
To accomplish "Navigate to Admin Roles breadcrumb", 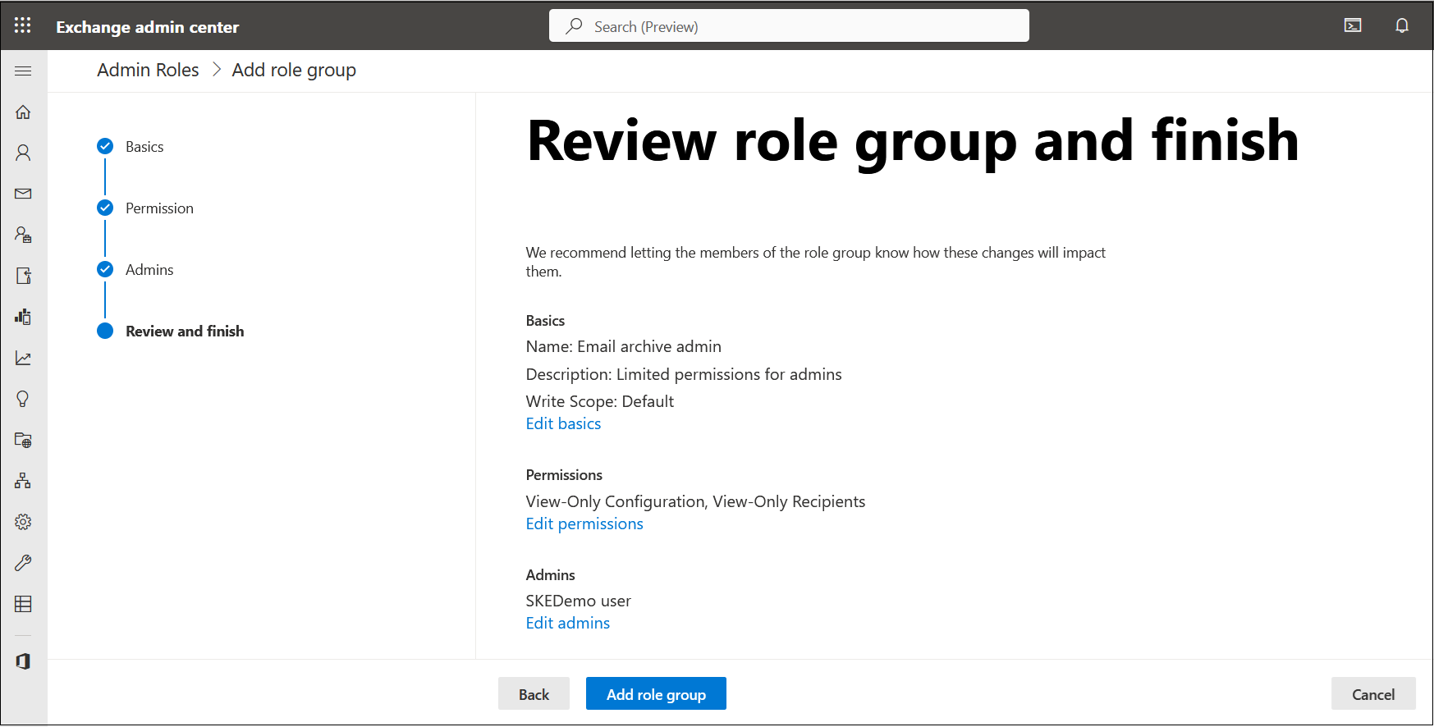I will click(x=148, y=71).
